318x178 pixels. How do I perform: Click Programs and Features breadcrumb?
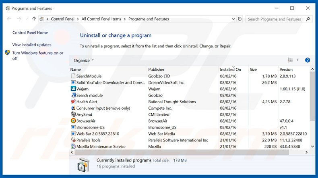coord(149,19)
